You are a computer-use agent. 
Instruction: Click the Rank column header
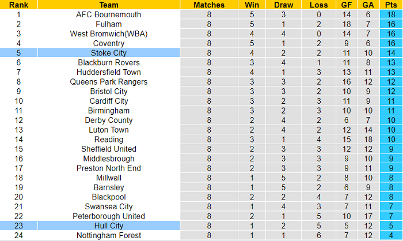(x=19, y=5)
